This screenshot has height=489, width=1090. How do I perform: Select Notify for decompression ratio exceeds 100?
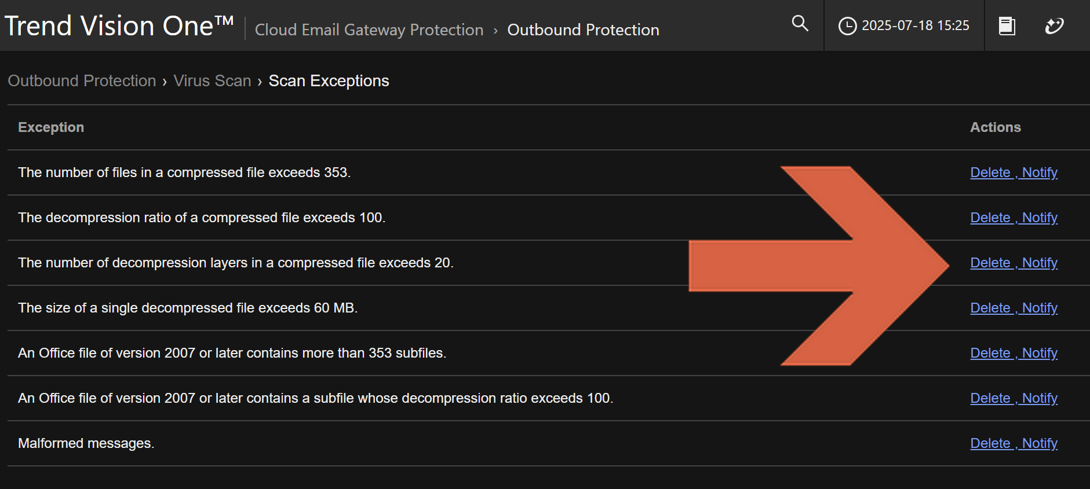pyautogui.click(x=1040, y=218)
